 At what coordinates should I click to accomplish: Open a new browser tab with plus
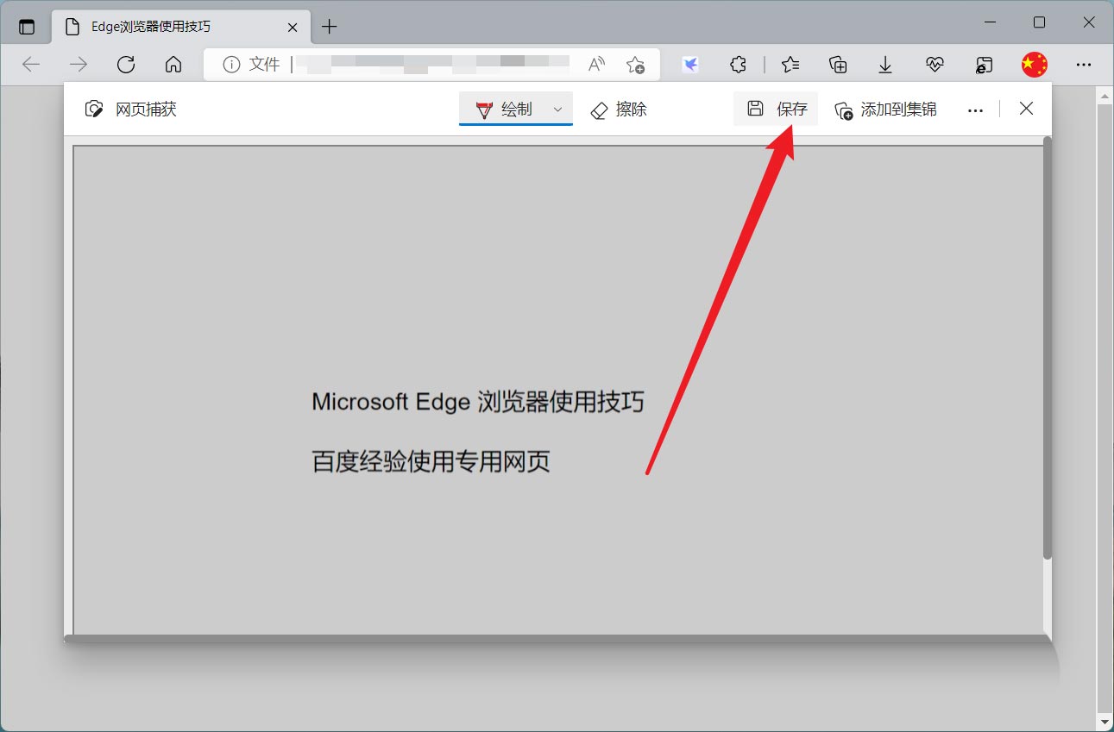click(x=329, y=26)
